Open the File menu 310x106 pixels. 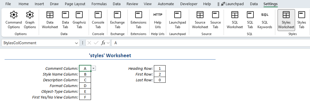tap(8, 4)
